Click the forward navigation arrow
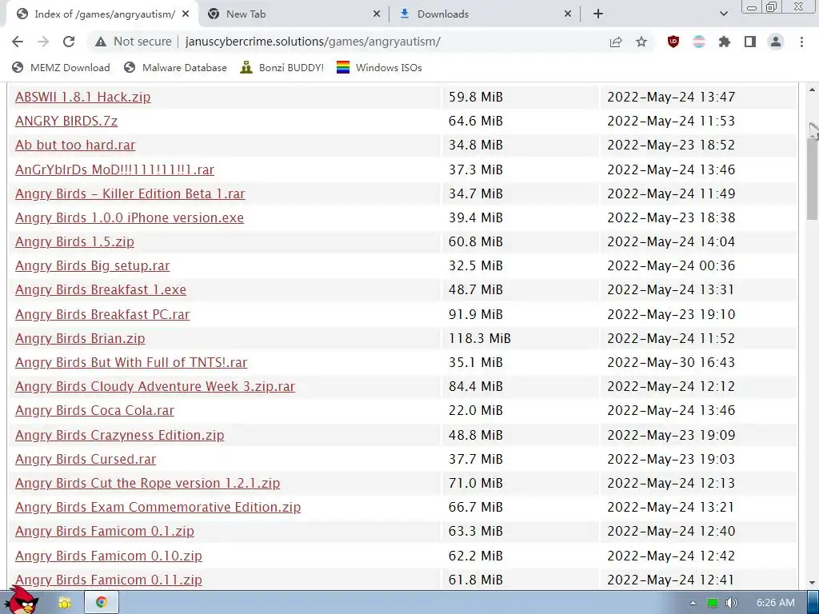 [43, 42]
